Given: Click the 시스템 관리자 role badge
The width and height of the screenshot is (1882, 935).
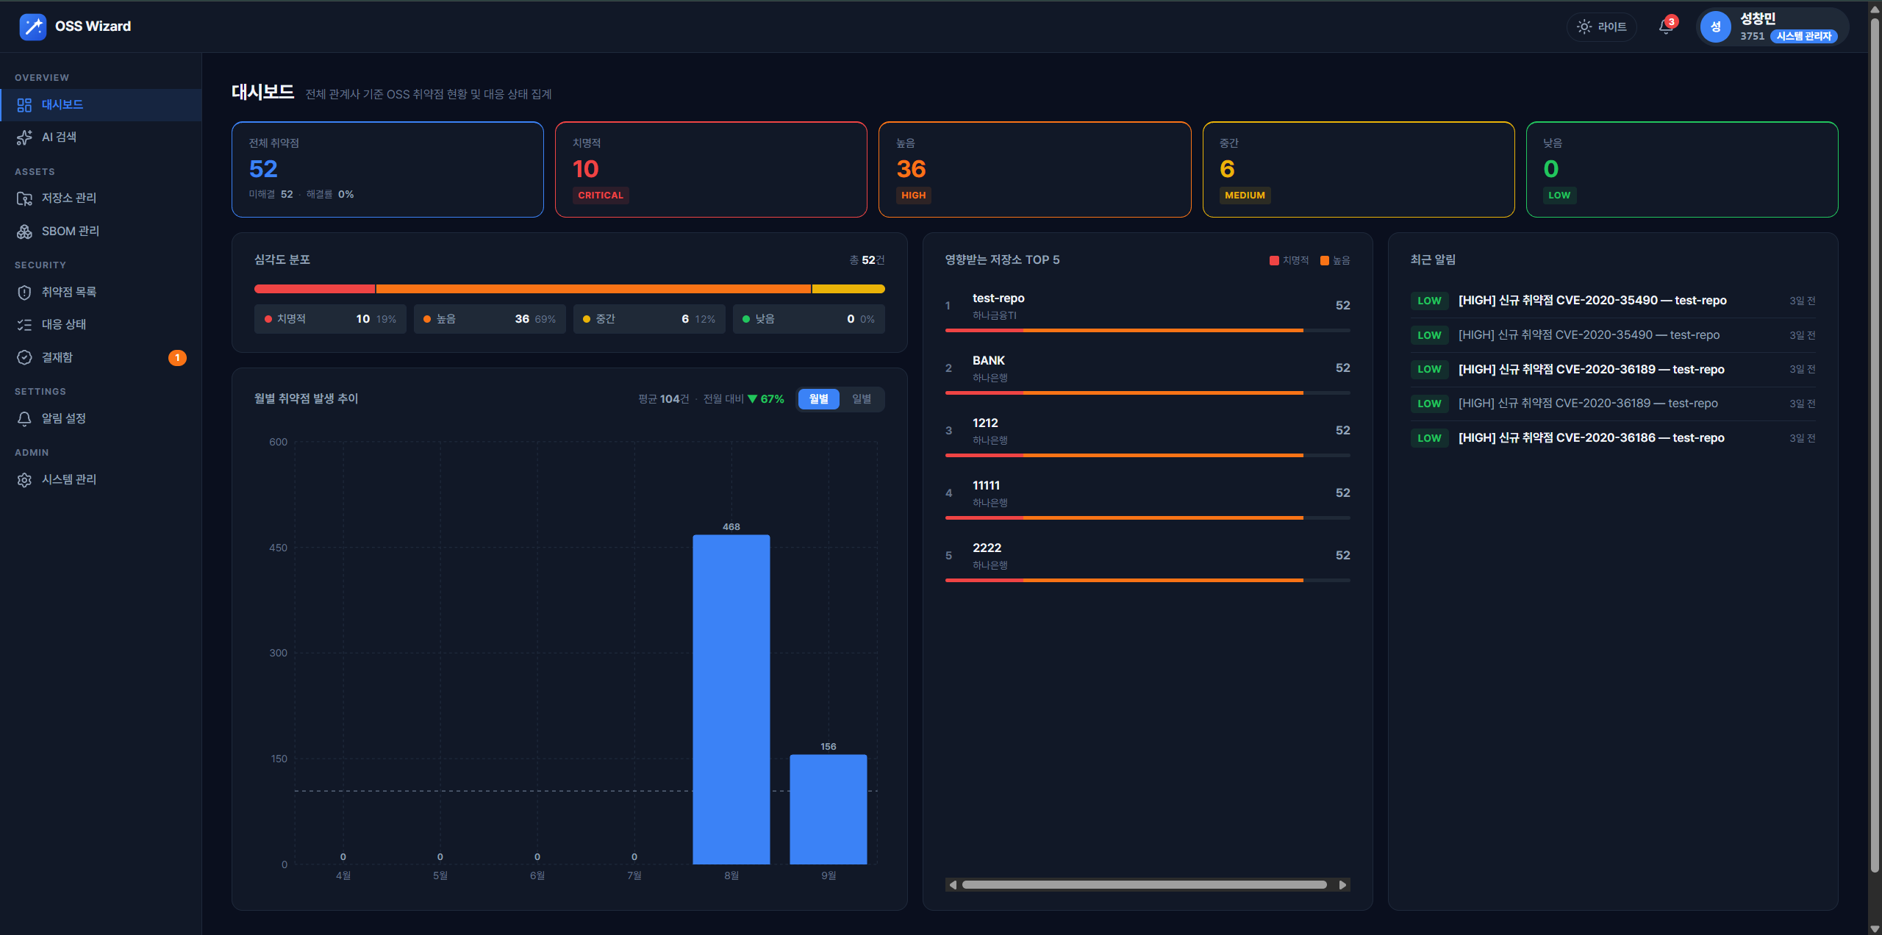Looking at the screenshot, I should tap(1803, 36).
